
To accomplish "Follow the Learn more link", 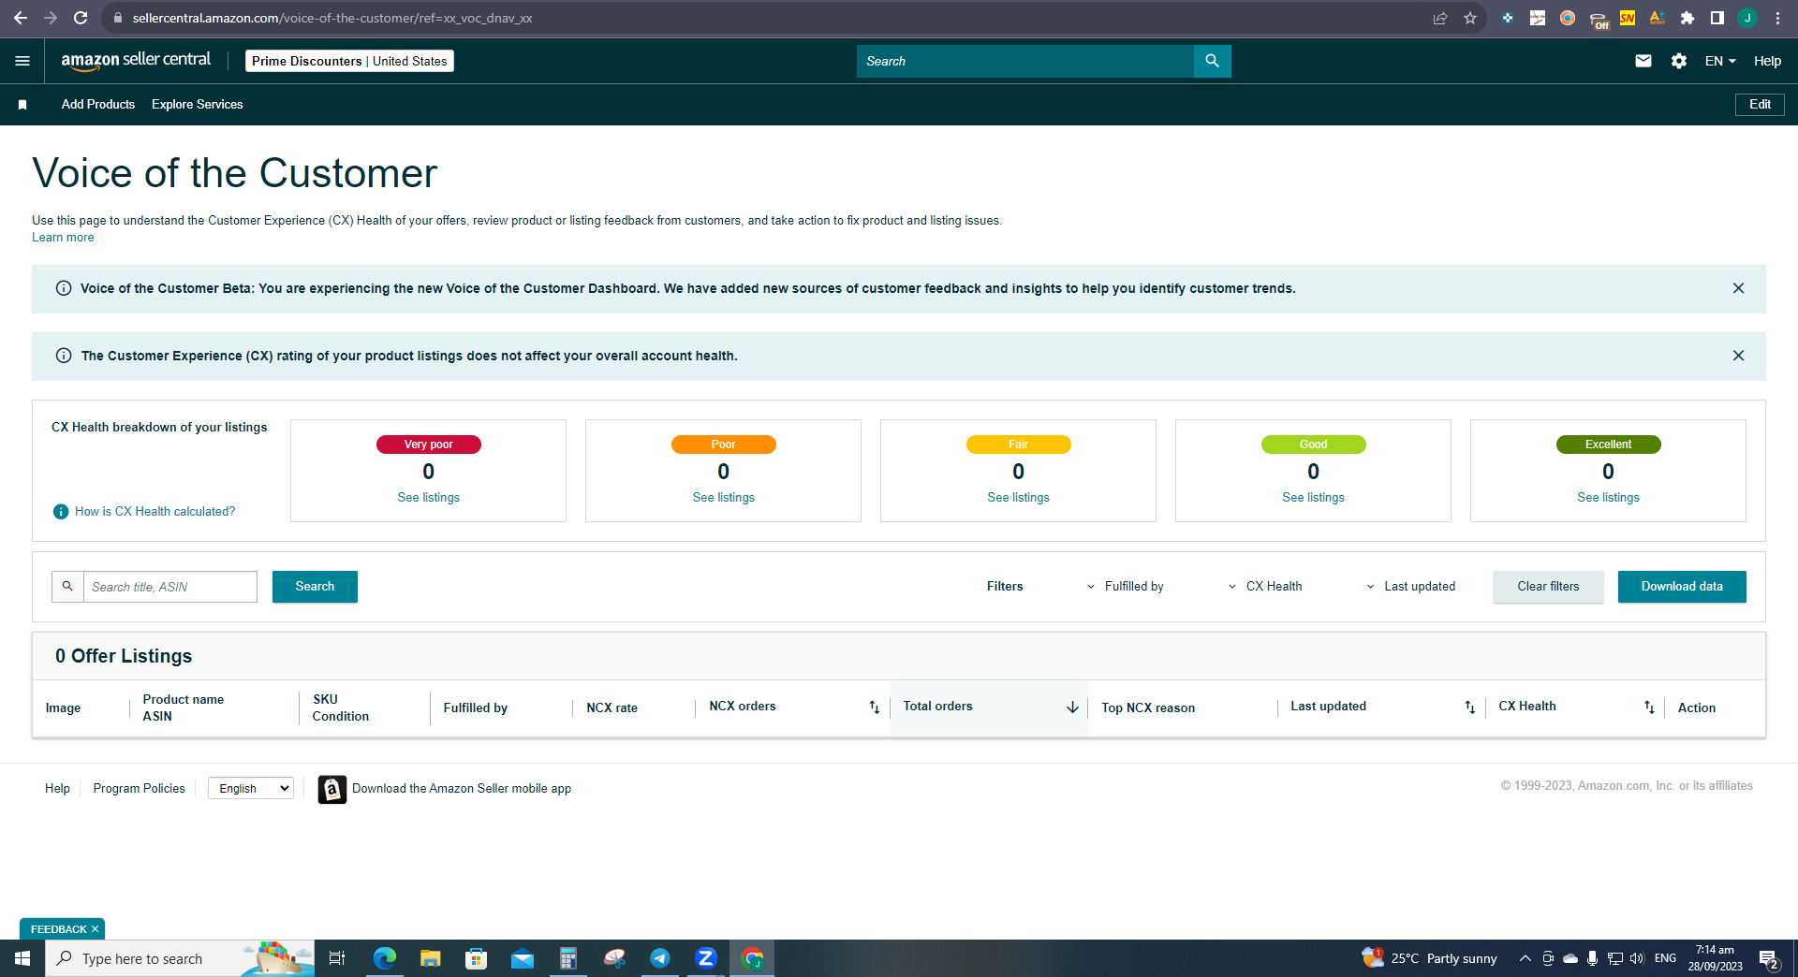I will pyautogui.click(x=63, y=238).
